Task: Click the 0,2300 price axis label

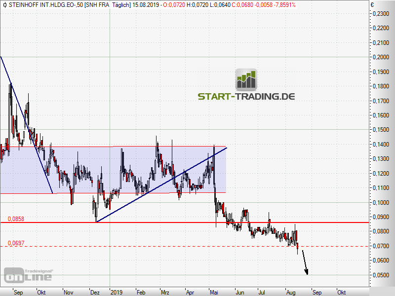Action: click(x=381, y=14)
